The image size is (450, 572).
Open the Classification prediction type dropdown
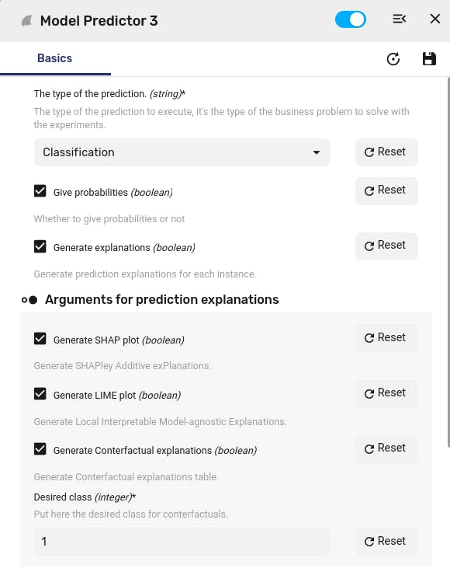182,152
